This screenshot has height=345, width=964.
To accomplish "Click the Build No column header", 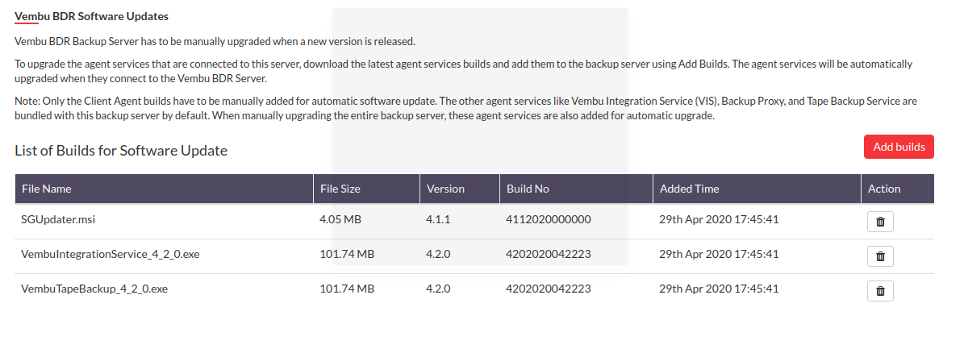I will [576, 189].
